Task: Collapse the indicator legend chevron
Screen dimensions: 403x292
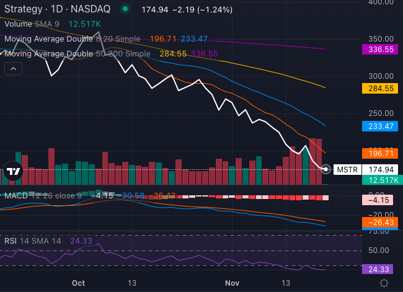Action: point(12,69)
